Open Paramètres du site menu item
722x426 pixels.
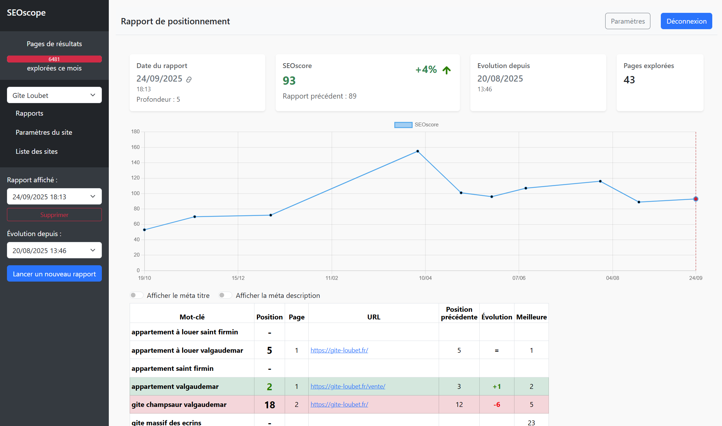(x=44, y=132)
